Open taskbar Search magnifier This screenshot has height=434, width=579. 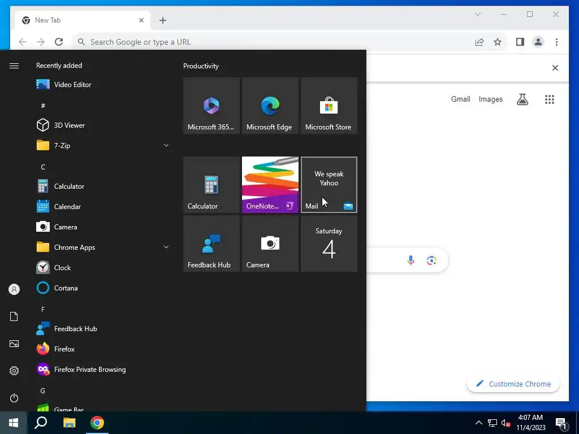41,423
